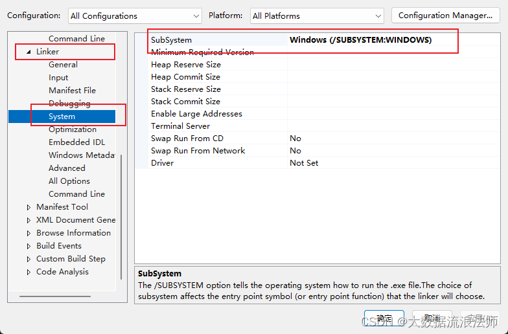
Task: Select the Windows Metadata tree item
Action: coord(82,155)
